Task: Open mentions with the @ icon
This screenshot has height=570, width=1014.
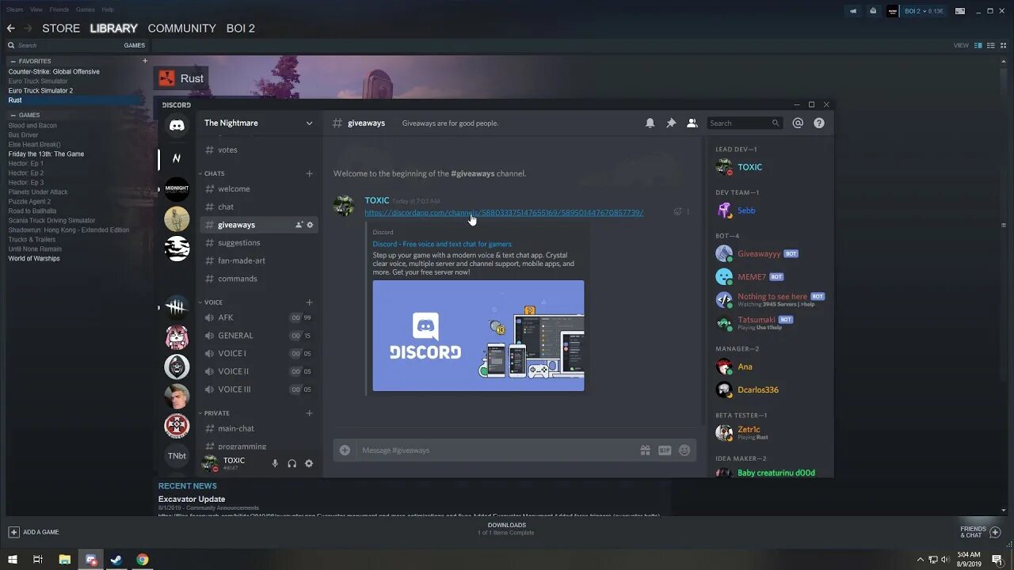Action: [798, 123]
